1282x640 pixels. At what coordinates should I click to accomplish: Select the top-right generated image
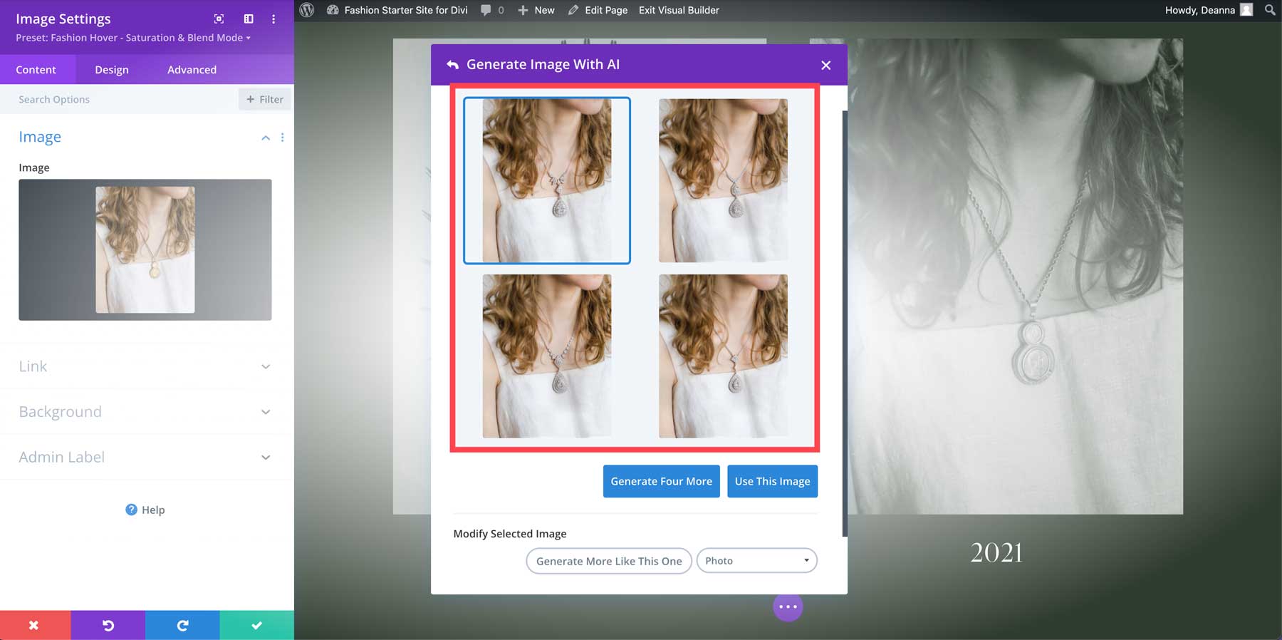(x=723, y=180)
